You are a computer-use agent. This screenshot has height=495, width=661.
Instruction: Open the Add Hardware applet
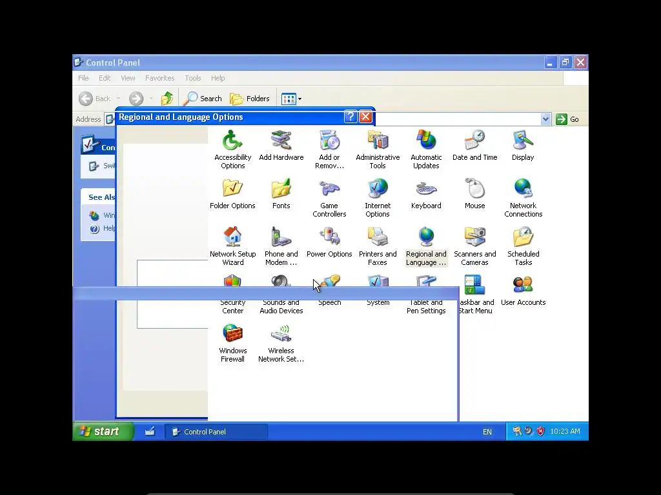[x=281, y=146]
